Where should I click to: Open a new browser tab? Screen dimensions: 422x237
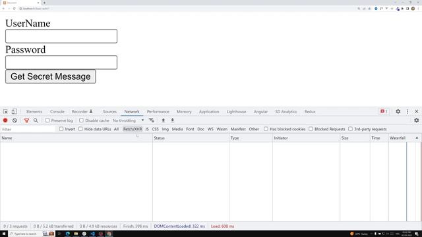pyautogui.click(x=44, y=3)
